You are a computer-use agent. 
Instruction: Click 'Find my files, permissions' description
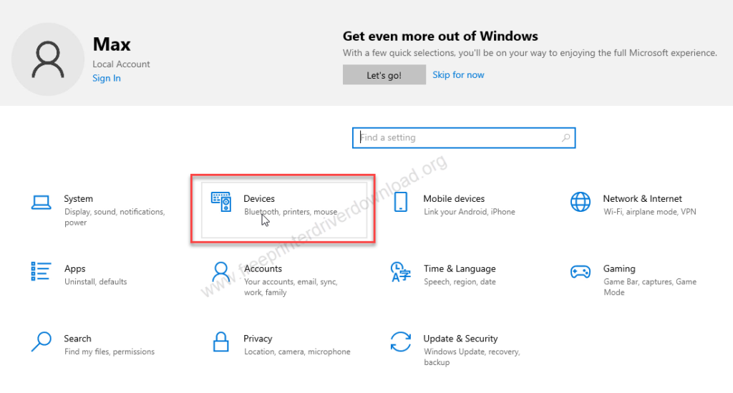110,351
